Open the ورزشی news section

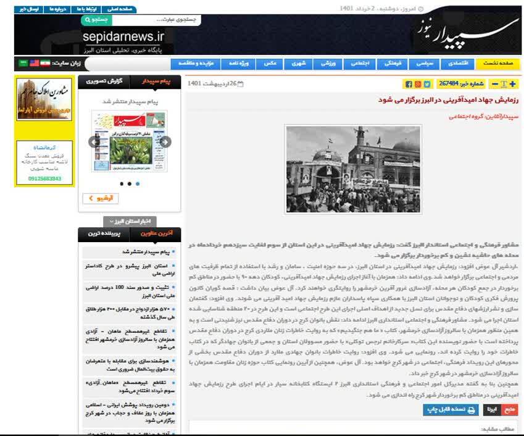(328, 64)
